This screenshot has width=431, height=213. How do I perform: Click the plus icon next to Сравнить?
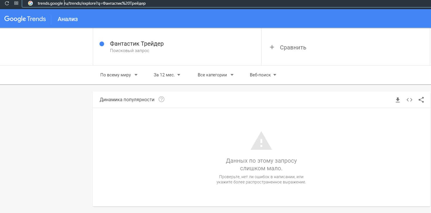(x=272, y=47)
